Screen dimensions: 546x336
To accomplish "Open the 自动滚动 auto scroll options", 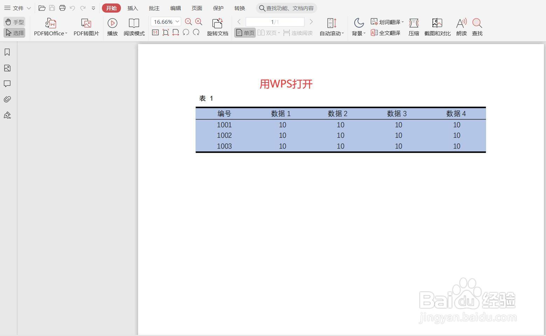I will (x=332, y=27).
